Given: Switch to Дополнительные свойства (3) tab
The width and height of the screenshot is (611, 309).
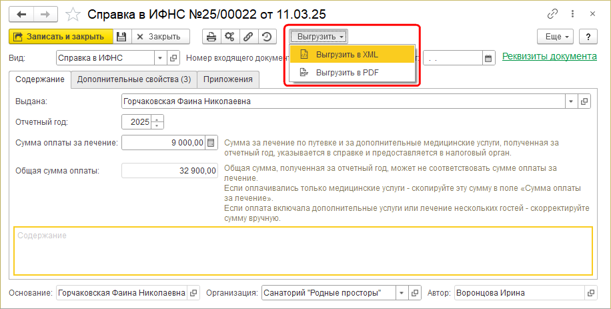Looking at the screenshot, I should (134, 79).
